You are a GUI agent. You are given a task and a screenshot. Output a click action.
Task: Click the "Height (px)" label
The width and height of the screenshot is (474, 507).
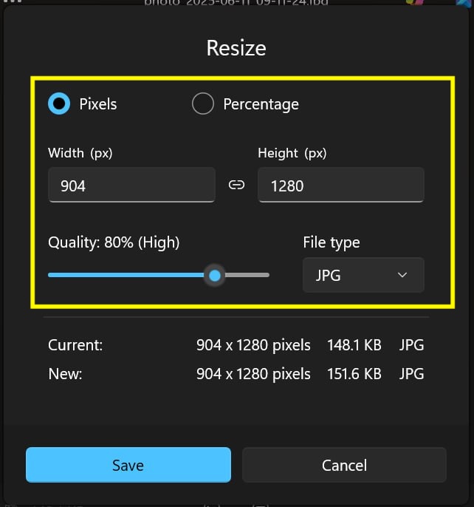pyautogui.click(x=292, y=153)
